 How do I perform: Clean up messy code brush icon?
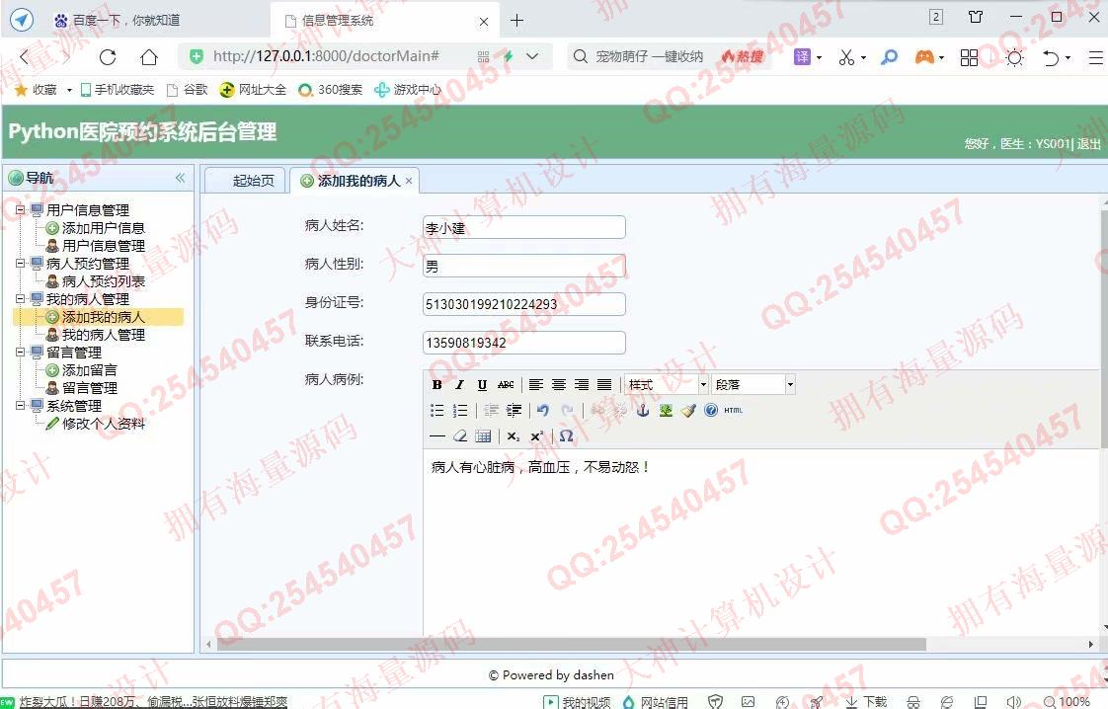688,410
